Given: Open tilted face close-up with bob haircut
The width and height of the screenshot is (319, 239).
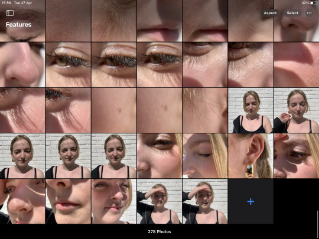Looking at the screenshot, I should (x=114, y=201).
